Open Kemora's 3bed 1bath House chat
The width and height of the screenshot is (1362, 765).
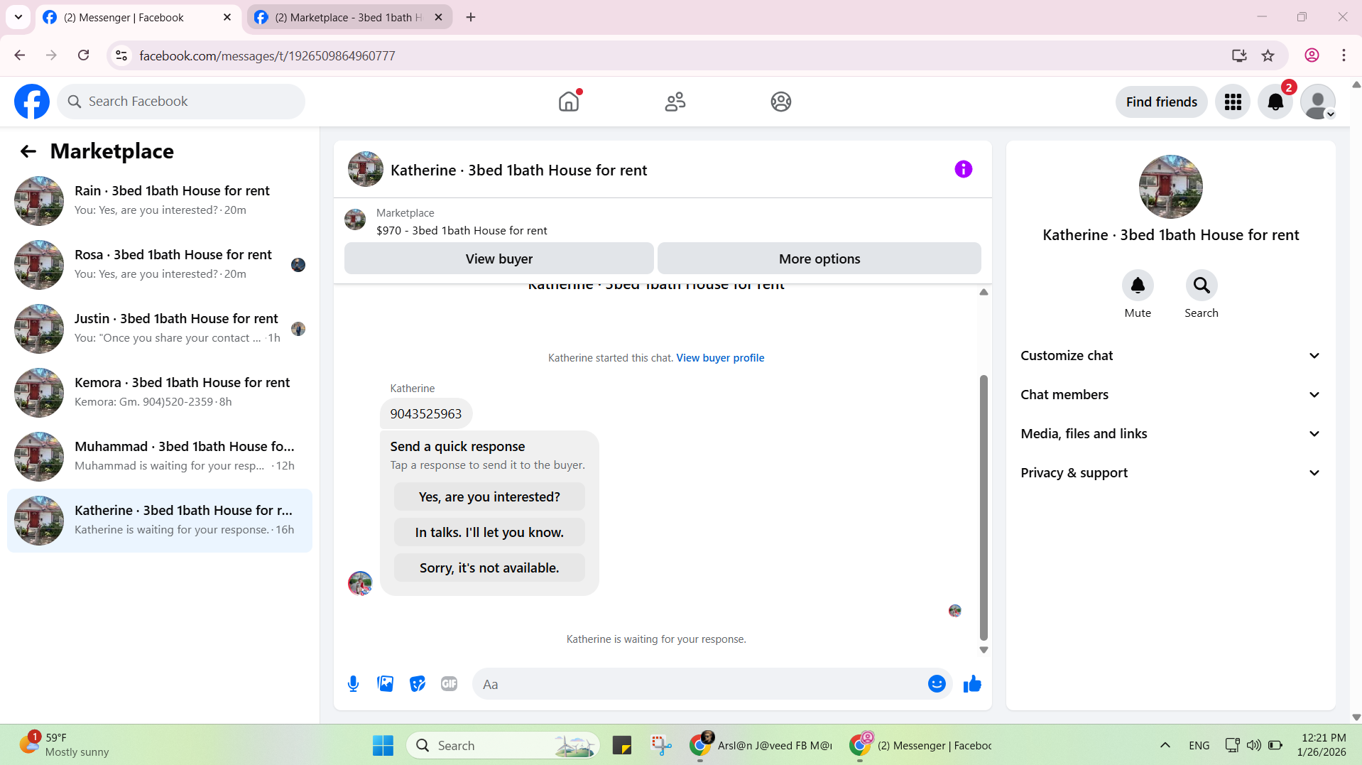160,393
